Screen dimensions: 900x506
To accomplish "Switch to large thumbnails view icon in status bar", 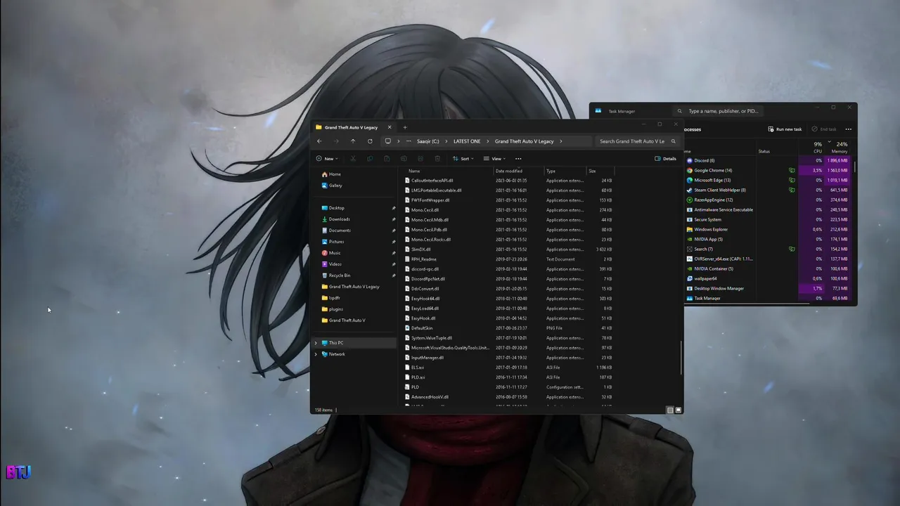I will pyautogui.click(x=679, y=410).
